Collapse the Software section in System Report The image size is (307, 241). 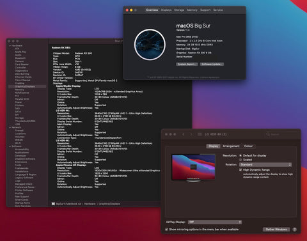10,146
